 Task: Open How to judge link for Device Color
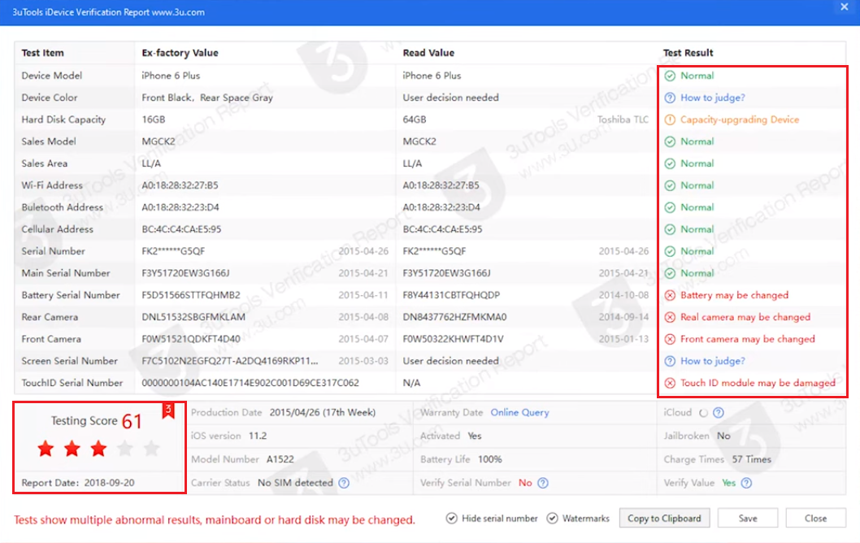(712, 98)
